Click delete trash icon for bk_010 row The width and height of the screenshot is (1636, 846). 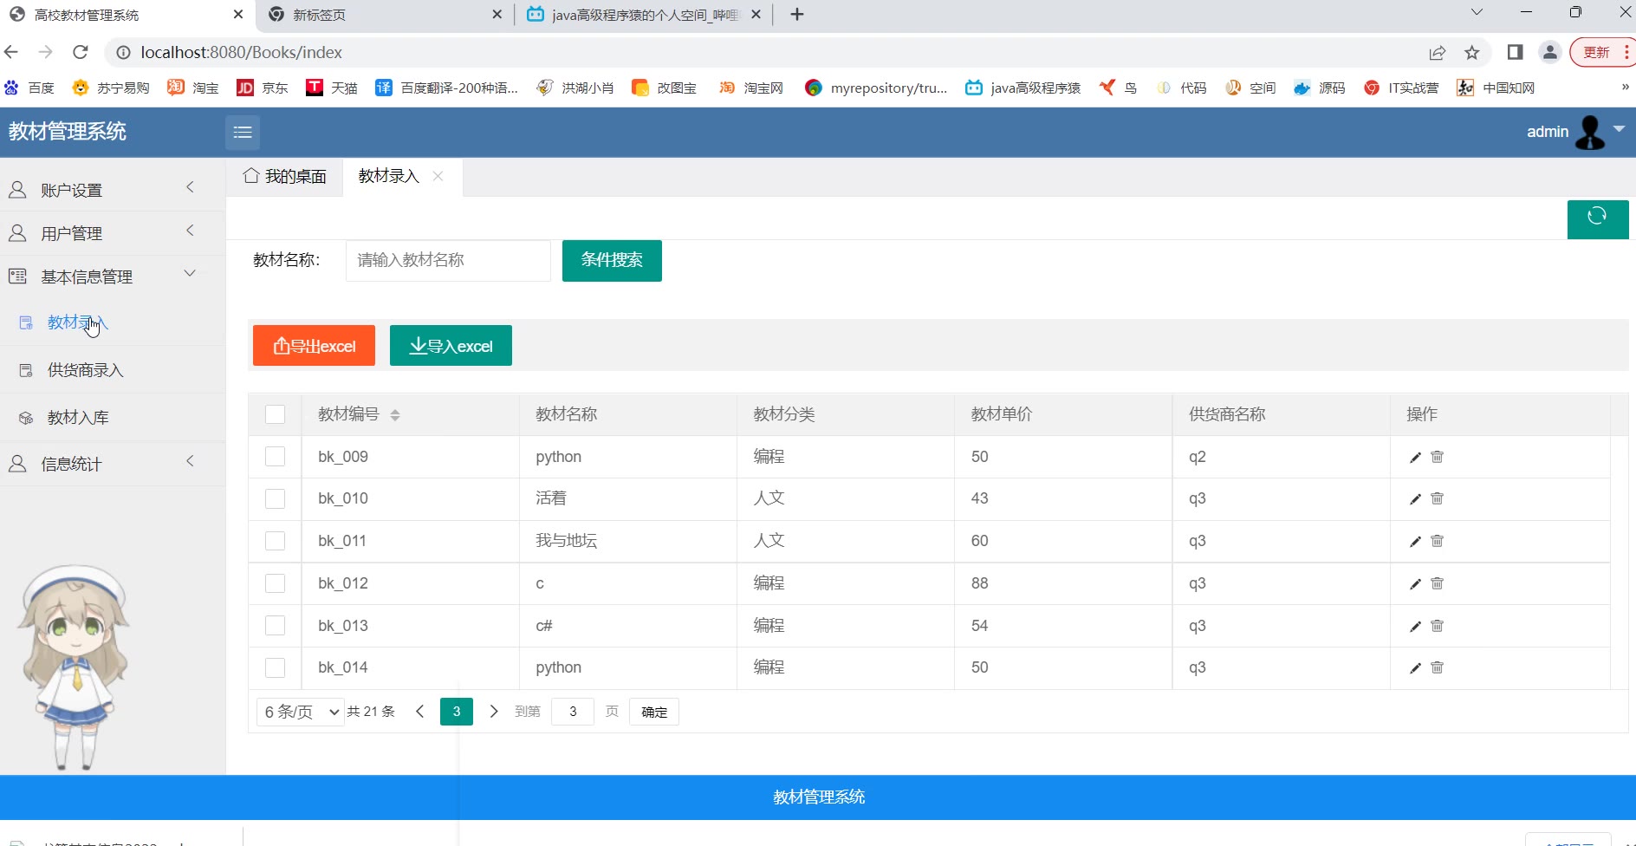pyautogui.click(x=1437, y=498)
